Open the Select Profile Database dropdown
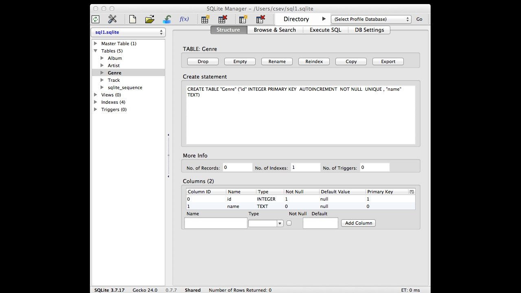This screenshot has width=521, height=293. click(x=371, y=19)
